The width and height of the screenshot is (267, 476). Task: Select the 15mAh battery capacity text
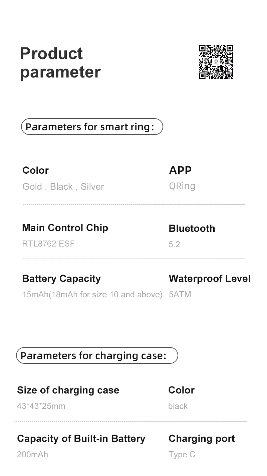tap(92, 295)
